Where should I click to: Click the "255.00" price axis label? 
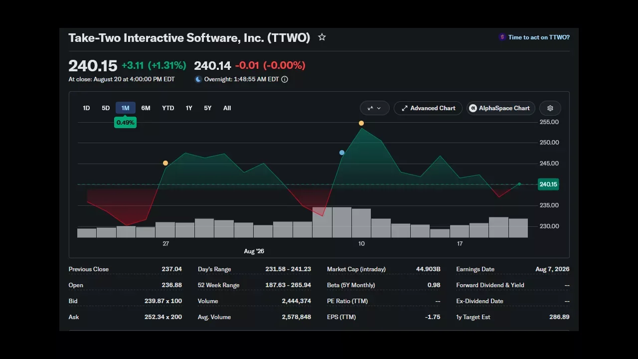click(549, 122)
